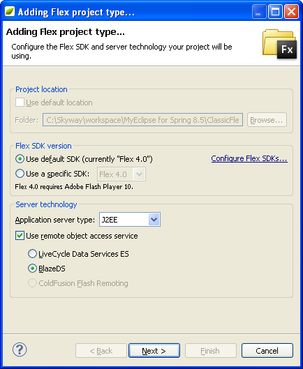Toggle Use default location checkbox
The height and width of the screenshot is (369, 303).
point(20,103)
